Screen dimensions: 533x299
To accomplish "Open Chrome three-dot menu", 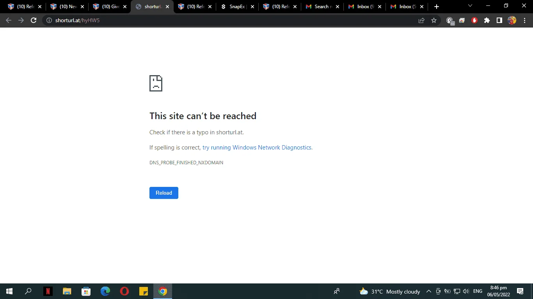I will (x=524, y=20).
